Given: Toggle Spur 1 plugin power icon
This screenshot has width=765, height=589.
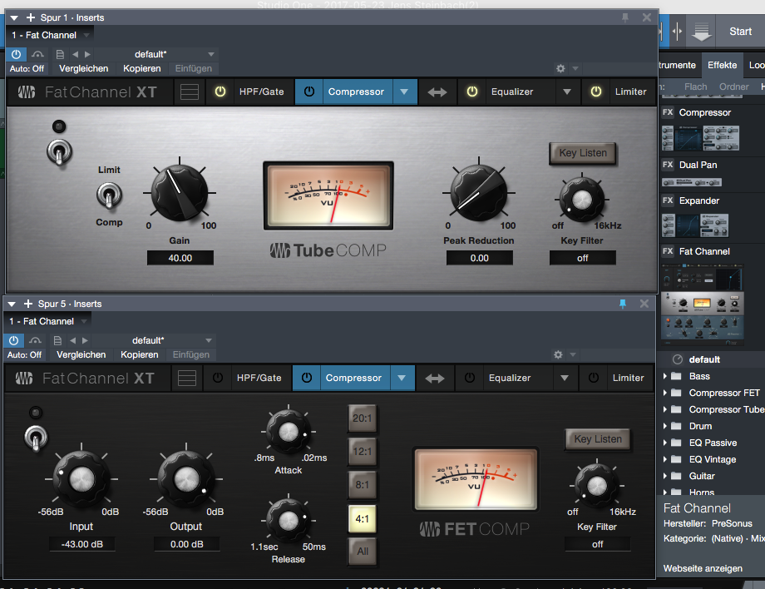Looking at the screenshot, I should point(16,54).
